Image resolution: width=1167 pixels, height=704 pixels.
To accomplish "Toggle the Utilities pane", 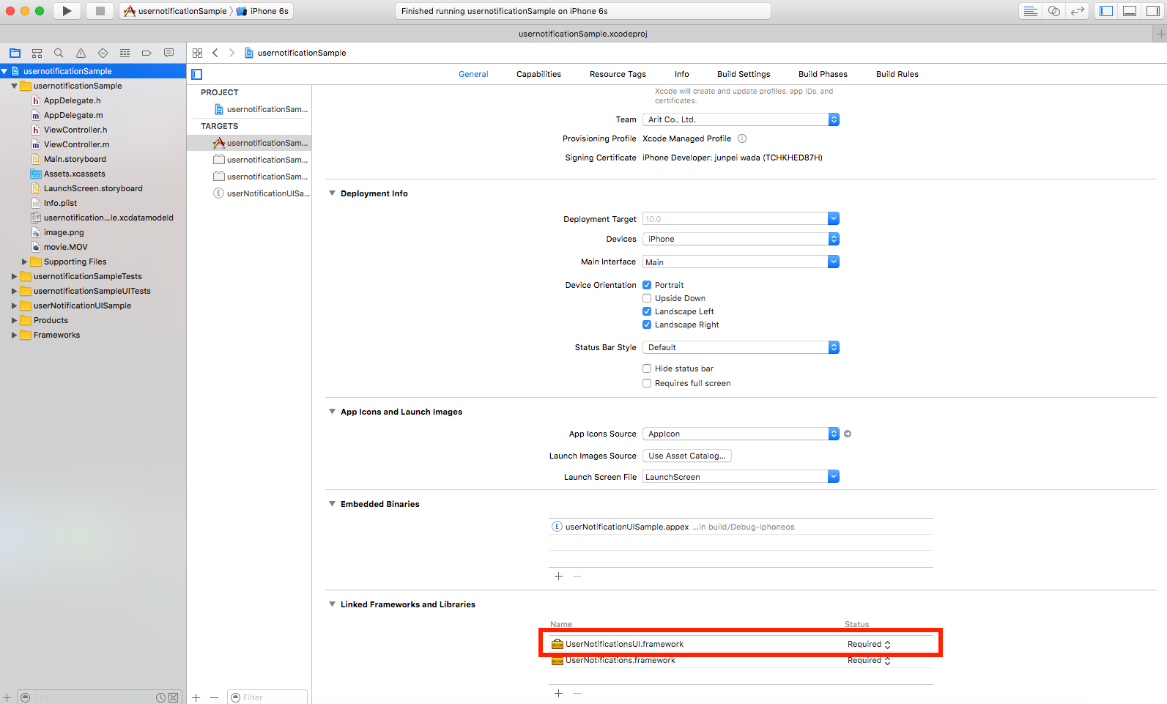I will 1153,11.
